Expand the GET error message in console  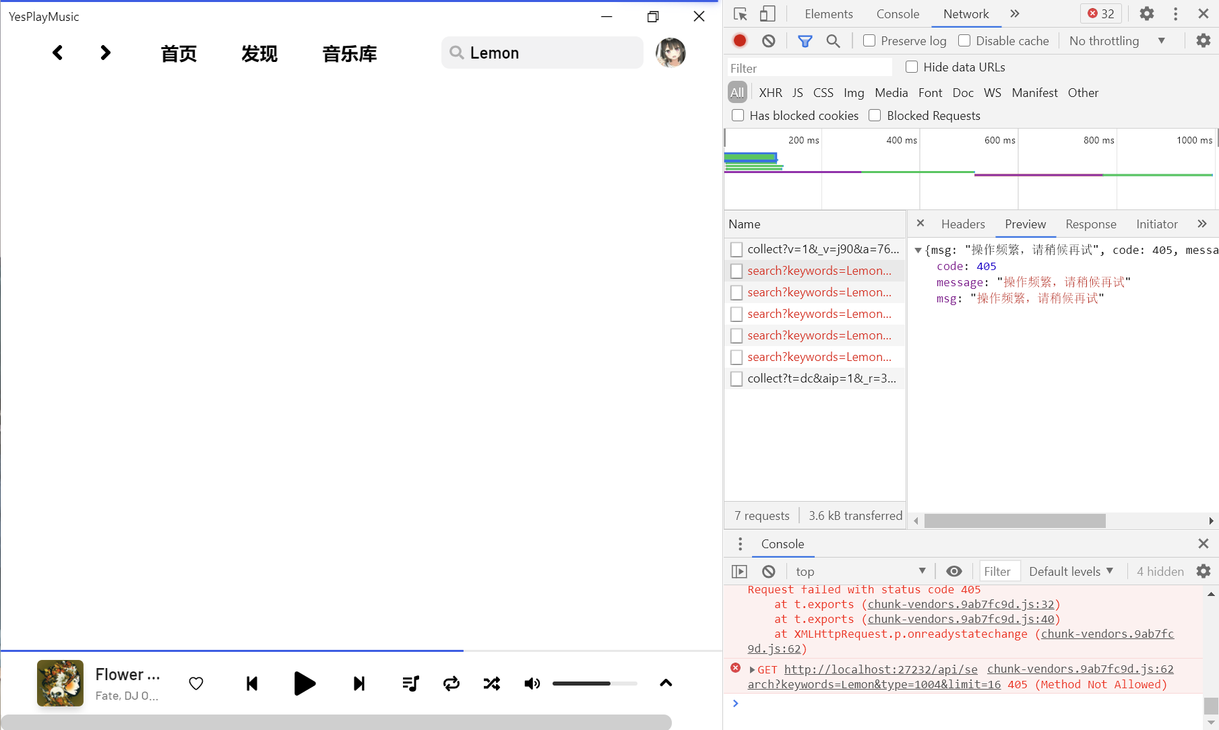752,670
